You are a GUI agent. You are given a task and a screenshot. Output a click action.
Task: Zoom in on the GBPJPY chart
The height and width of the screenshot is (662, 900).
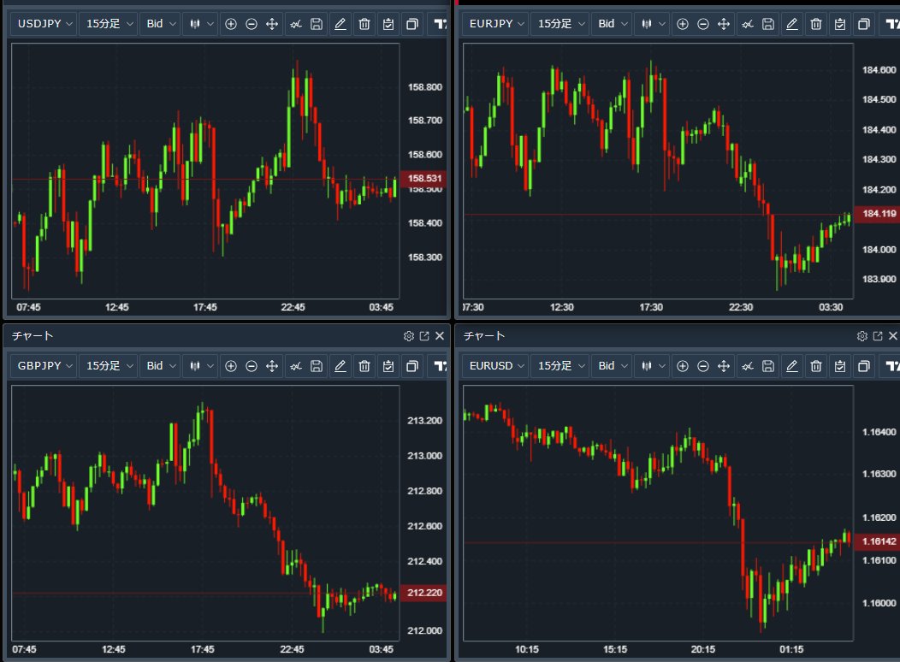click(x=231, y=366)
